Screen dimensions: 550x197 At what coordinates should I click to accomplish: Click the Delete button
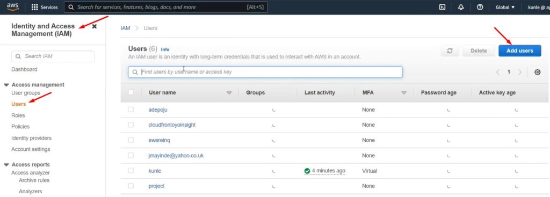pyautogui.click(x=479, y=51)
